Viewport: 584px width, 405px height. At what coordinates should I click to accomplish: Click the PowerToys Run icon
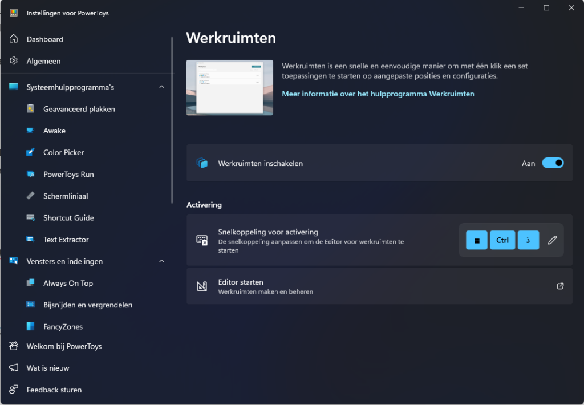31,174
